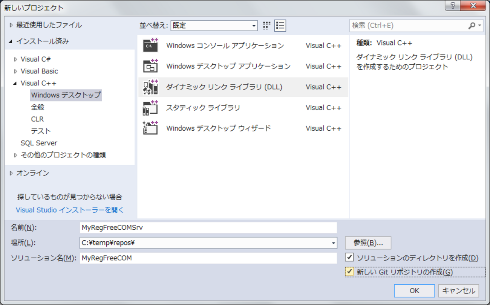The height and width of the screenshot is (305, 490).
Task: Select スタティック ライブラリ template name
Action: coord(203,108)
